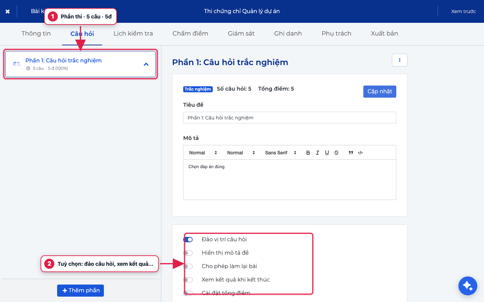The height and width of the screenshot is (302, 484).
Task: Click into the Mô tả text area
Action: point(290,180)
